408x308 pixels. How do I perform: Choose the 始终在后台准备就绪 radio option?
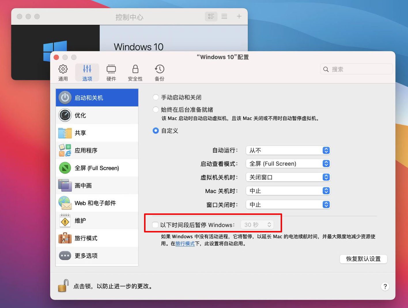(x=156, y=110)
